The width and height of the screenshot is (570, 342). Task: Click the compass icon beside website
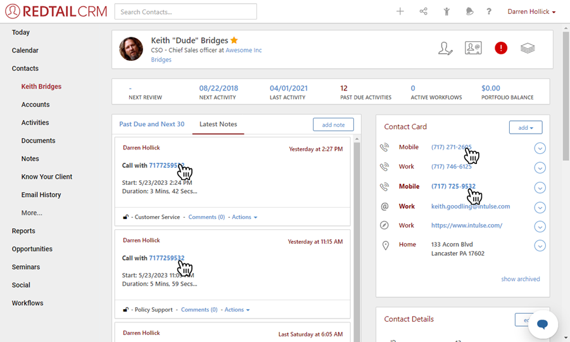click(x=384, y=225)
